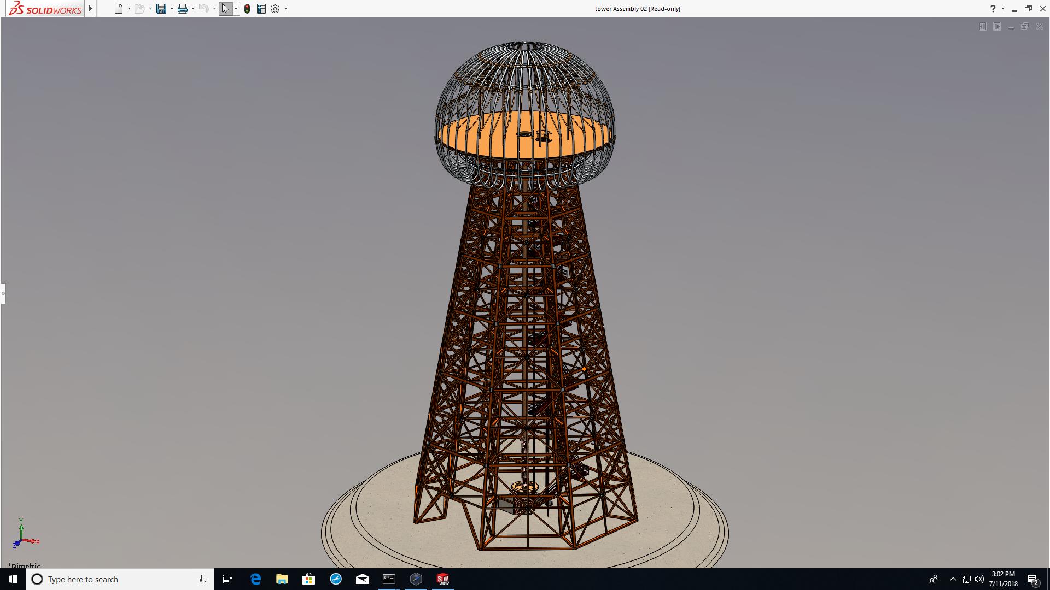Open the Windows notification center
The height and width of the screenshot is (590, 1050).
point(1032,579)
